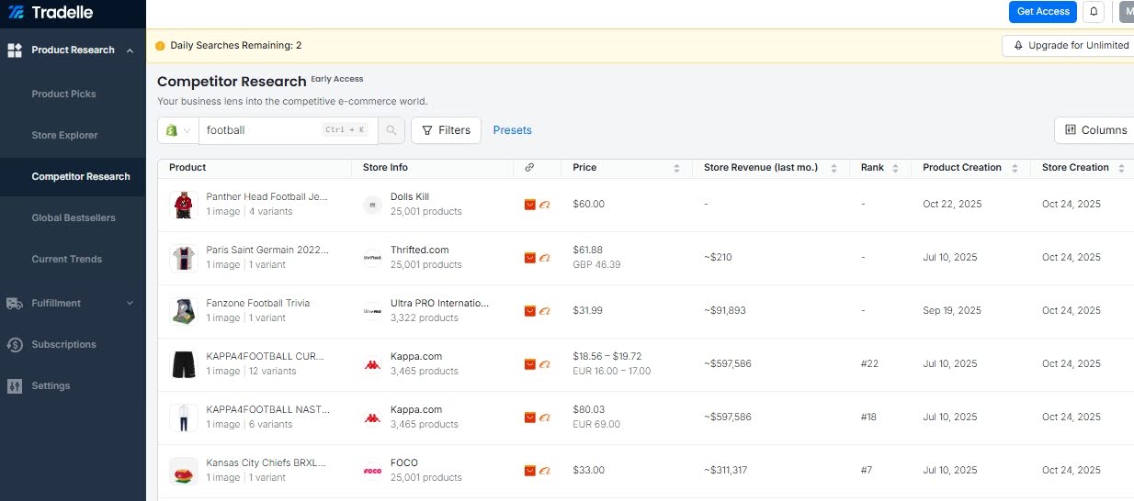
Task: Open the Shopify platform selector dropdown
Action: [x=178, y=130]
